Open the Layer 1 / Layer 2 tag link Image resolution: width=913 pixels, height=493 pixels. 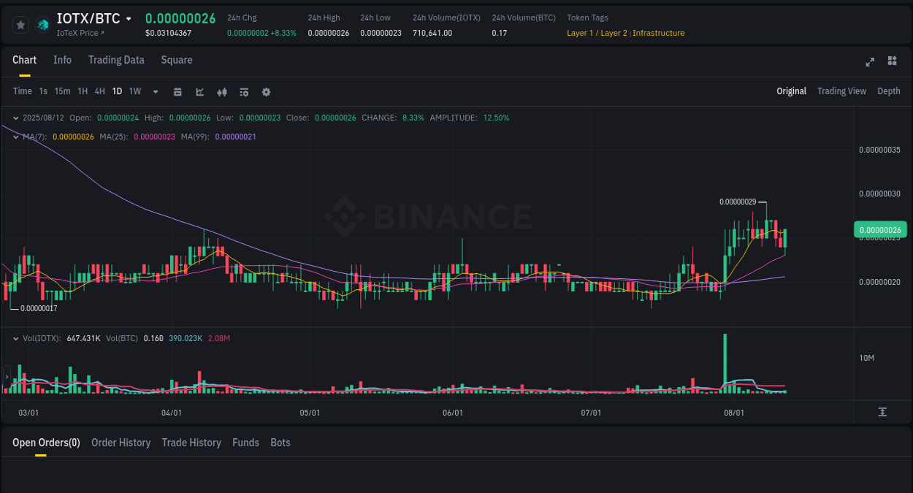(x=596, y=33)
